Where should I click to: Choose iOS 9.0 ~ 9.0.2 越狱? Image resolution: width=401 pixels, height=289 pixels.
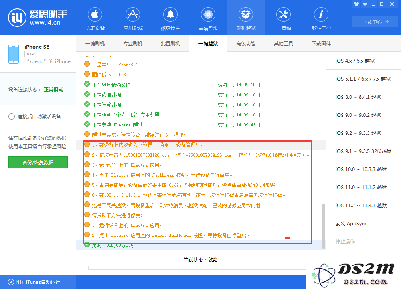(363, 115)
